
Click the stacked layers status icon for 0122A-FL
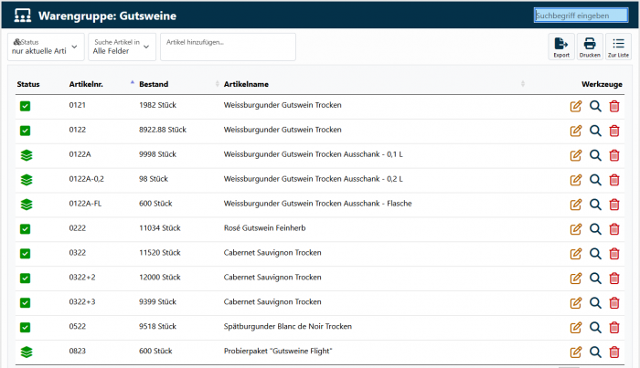pyautogui.click(x=26, y=204)
